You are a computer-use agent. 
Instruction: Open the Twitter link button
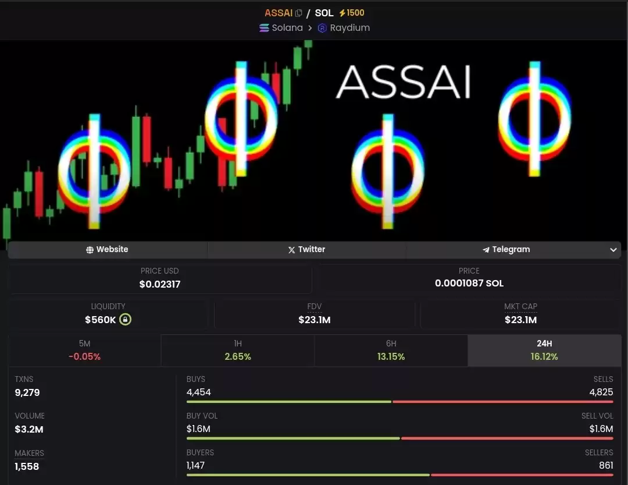point(307,250)
